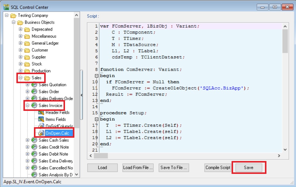Click the Customer folder icon
Screen dimensions: 296x187
click(x=27, y=50)
